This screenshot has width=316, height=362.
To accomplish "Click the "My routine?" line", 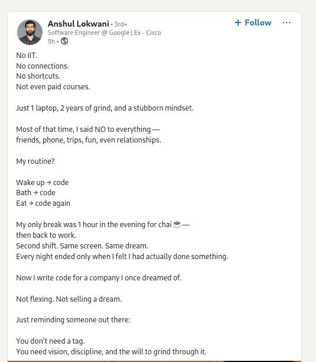I will (35, 161).
